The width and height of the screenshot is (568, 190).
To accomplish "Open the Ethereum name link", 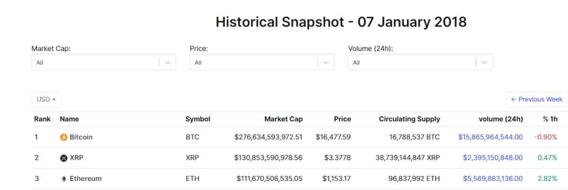I will (x=85, y=179).
